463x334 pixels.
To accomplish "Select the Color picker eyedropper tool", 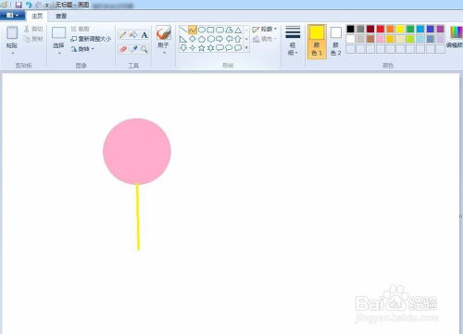I will (x=133, y=49).
